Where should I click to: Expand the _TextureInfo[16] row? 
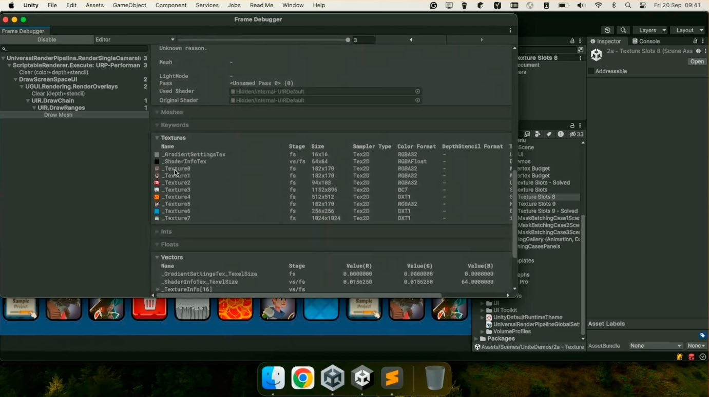(x=158, y=289)
